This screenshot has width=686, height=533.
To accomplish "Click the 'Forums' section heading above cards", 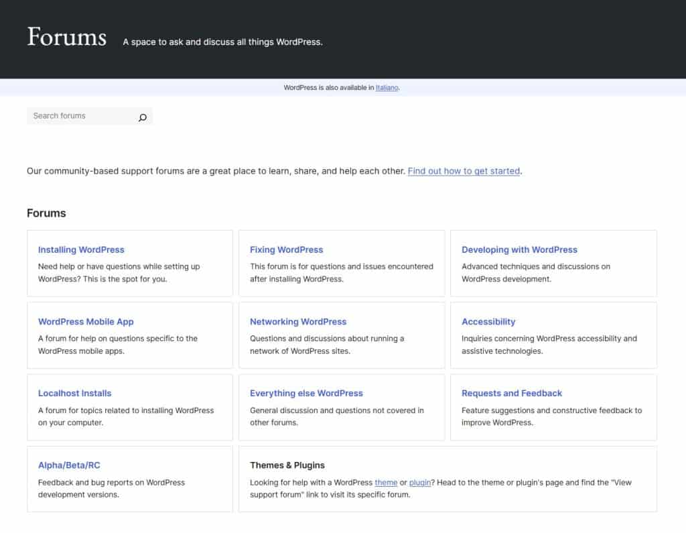I will [x=46, y=213].
